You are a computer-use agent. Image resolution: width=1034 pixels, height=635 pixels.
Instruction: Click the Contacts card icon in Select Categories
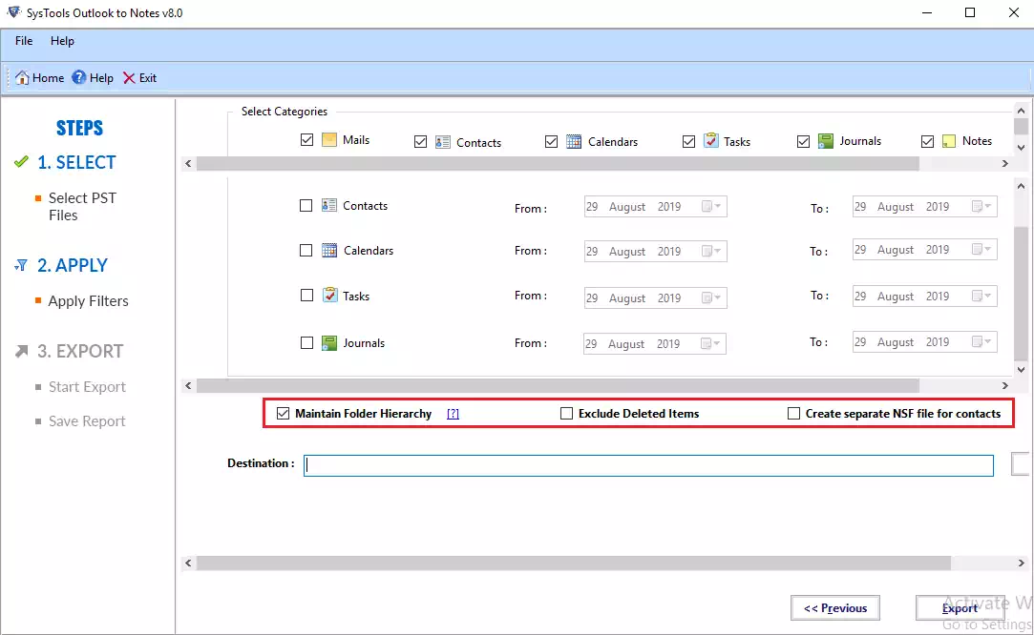[443, 142]
